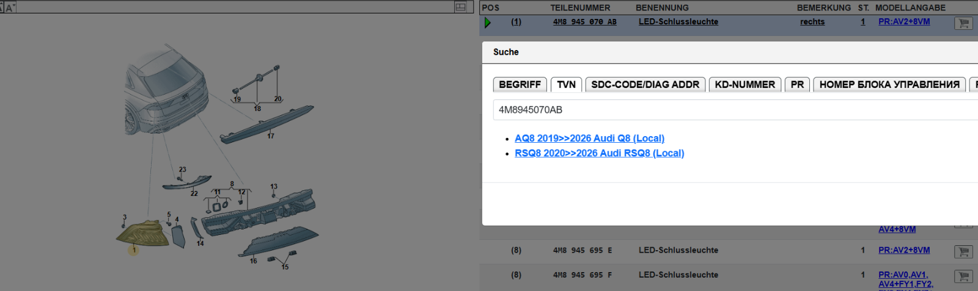Open RSQ8 2020>>2026 Audi RSQ8 result

pos(599,153)
